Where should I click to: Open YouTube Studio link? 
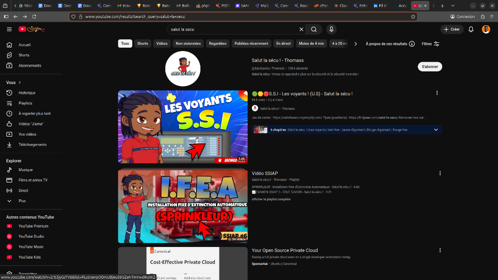pyautogui.click(x=31, y=237)
